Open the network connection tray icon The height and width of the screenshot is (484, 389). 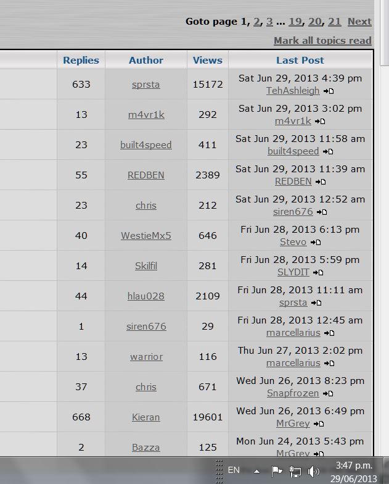pos(295,471)
